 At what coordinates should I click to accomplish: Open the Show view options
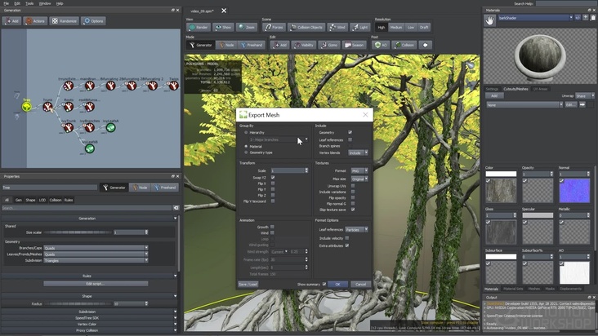[224, 28]
